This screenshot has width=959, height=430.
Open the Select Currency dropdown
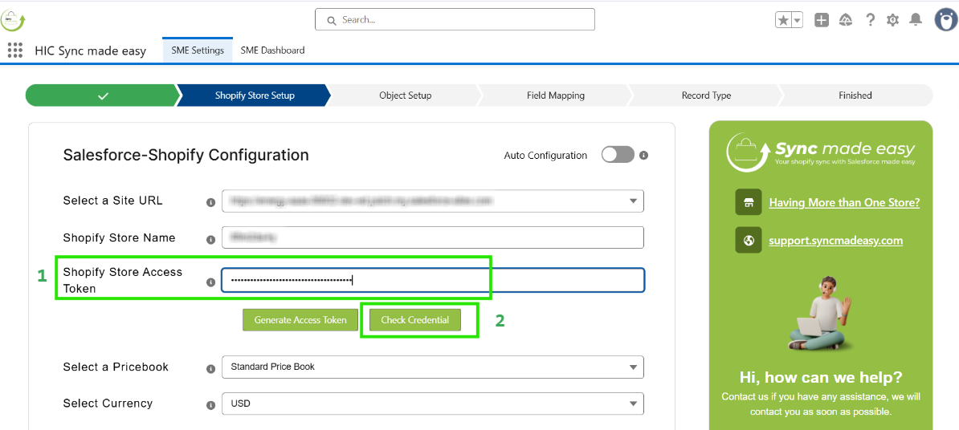[x=633, y=404]
